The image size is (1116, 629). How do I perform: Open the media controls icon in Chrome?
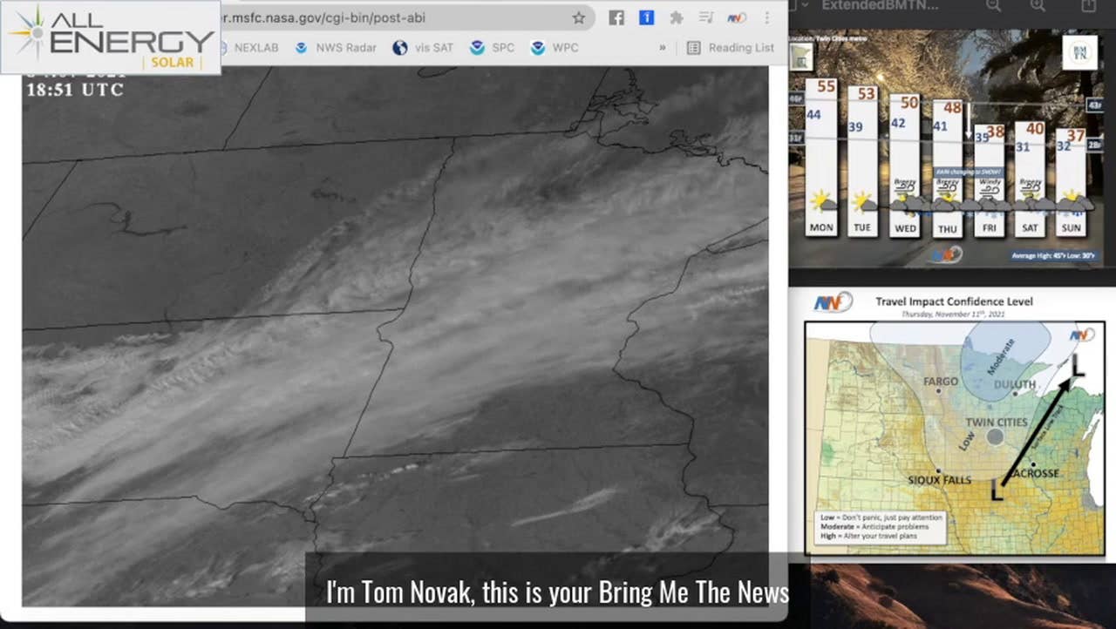coord(706,17)
